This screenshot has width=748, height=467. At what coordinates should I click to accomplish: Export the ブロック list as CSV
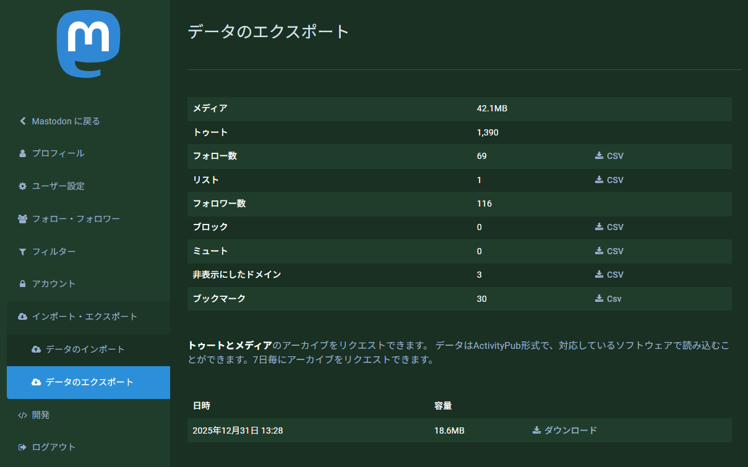click(x=609, y=227)
